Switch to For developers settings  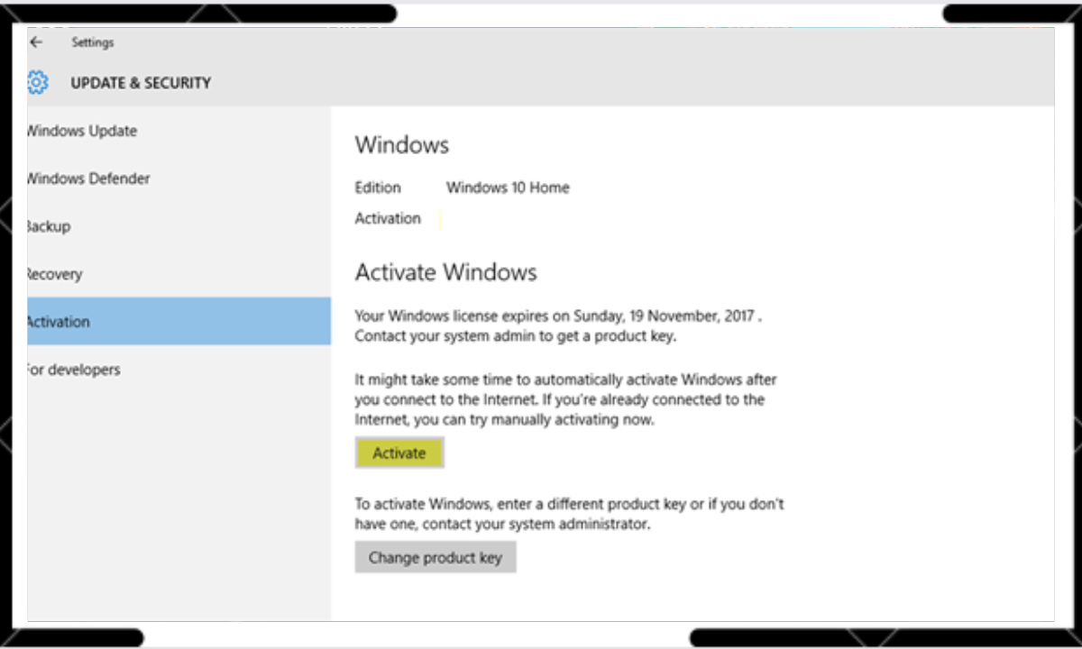(74, 370)
